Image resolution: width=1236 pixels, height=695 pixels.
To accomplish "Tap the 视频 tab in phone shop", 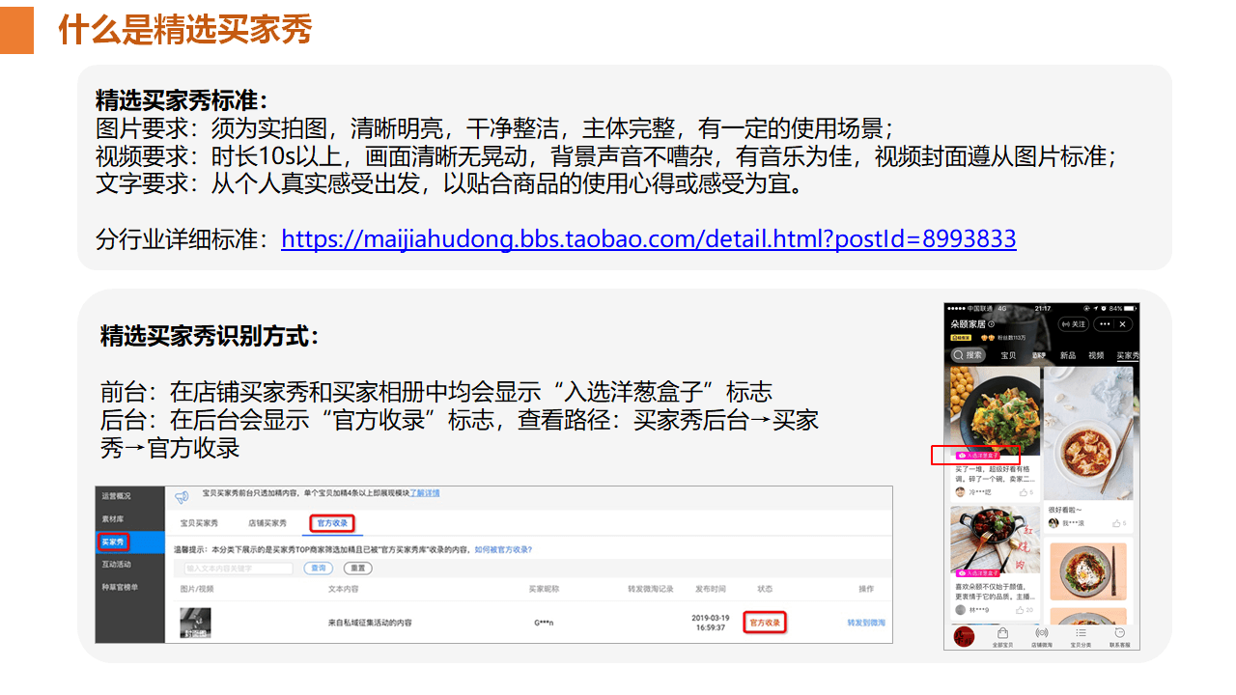I will [x=1096, y=355].
